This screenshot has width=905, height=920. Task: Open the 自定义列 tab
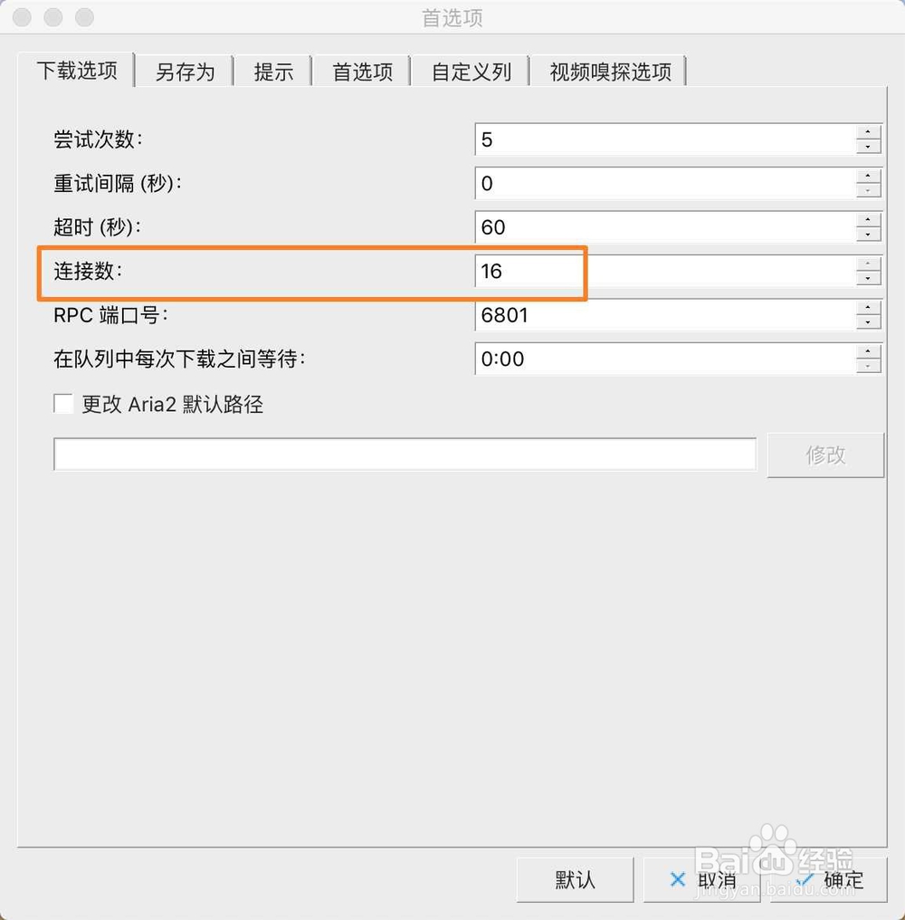coord(471,72)
